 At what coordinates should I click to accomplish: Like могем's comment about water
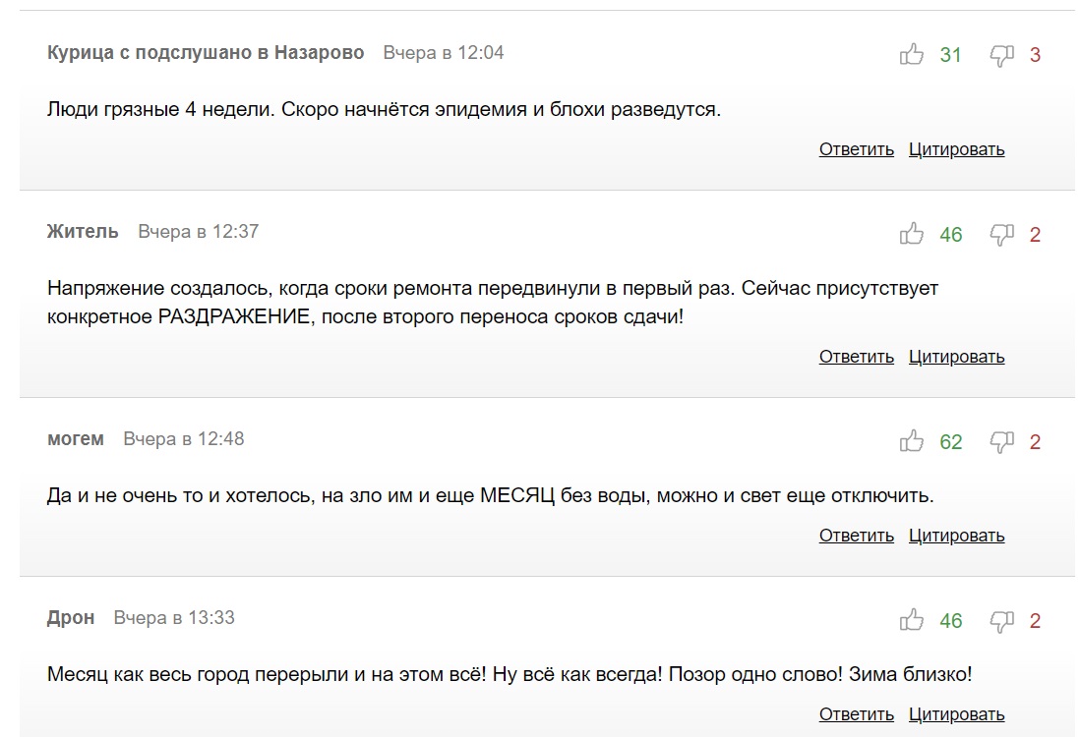click(911, 440)
